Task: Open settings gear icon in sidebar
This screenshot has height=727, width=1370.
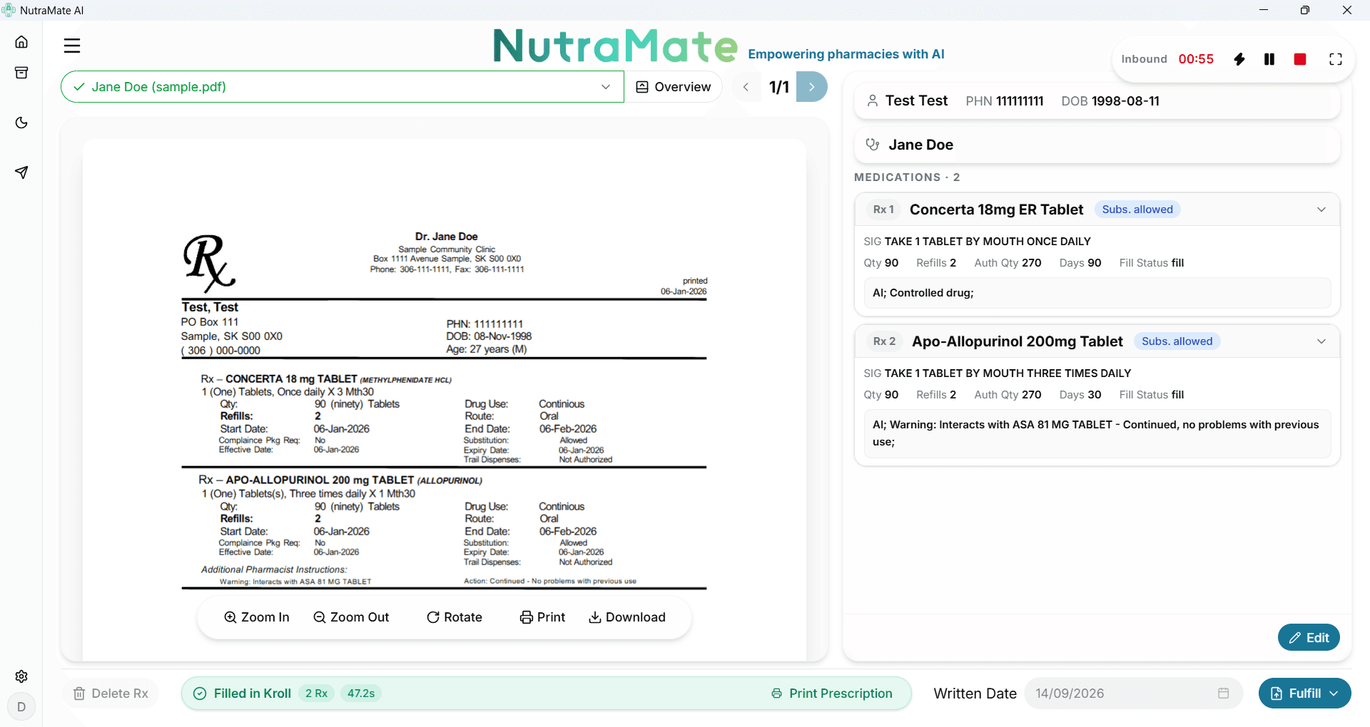Action: click(21, 676)
